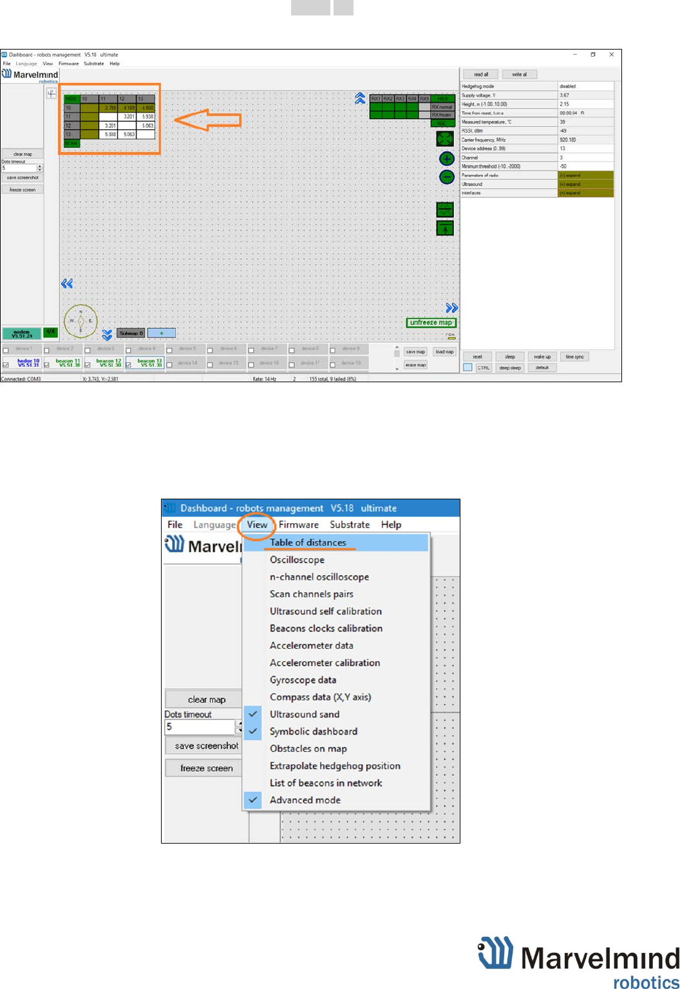Click the Hedgehog mode value 'disabled'
The height and width of the screenshot is (989, 680).
[x=585, y=86]
